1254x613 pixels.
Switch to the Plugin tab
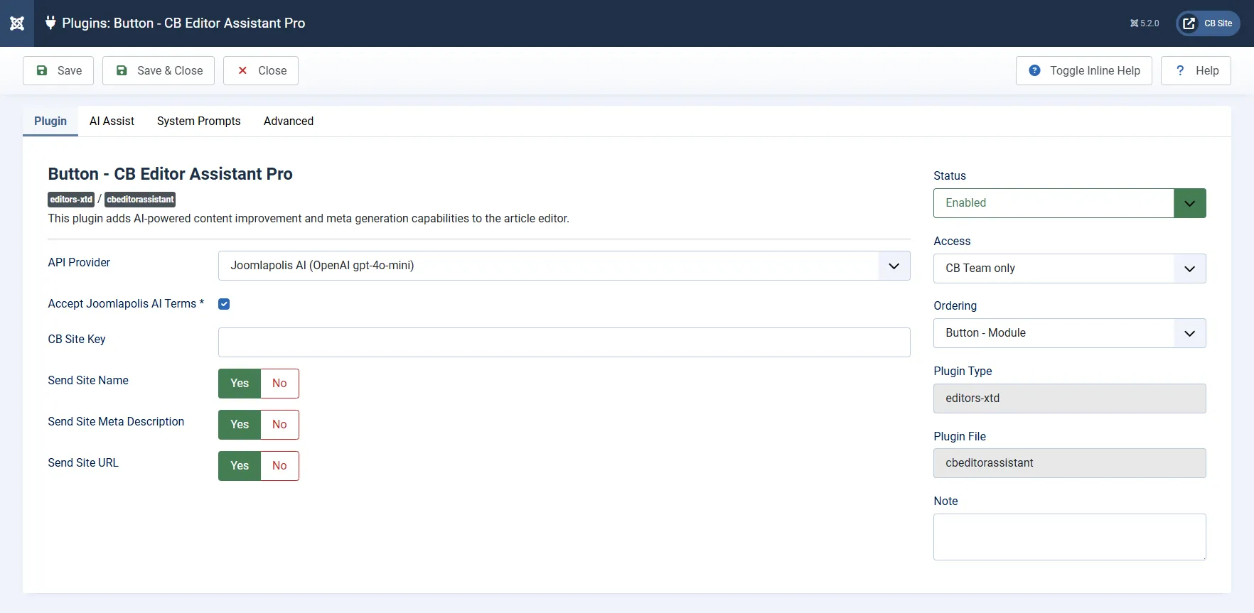tap(50, 121)
